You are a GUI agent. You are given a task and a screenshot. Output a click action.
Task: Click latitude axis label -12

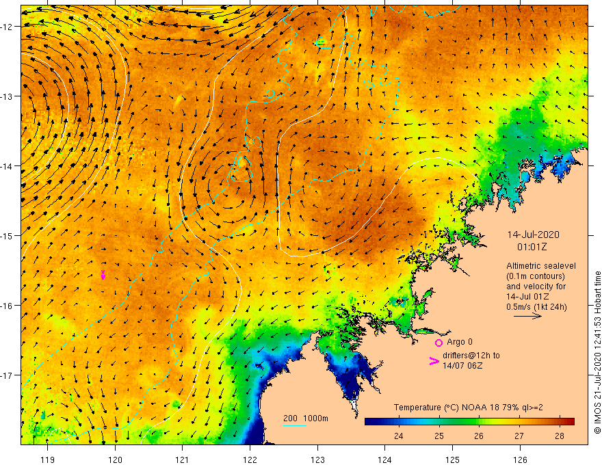(6, 27)
